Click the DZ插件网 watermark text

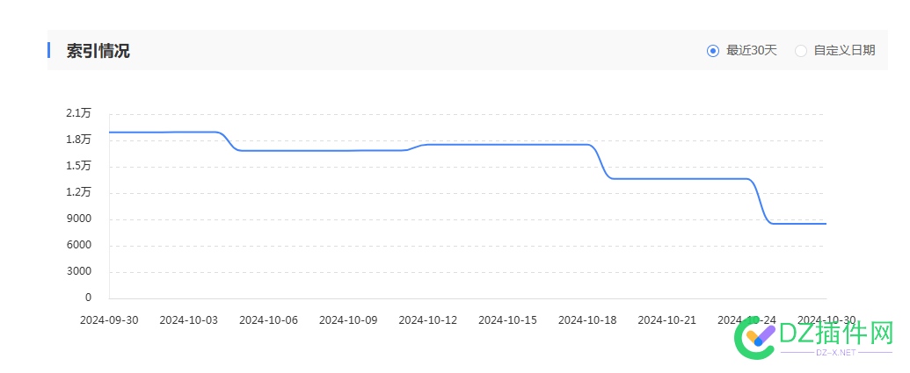[835, 334]
